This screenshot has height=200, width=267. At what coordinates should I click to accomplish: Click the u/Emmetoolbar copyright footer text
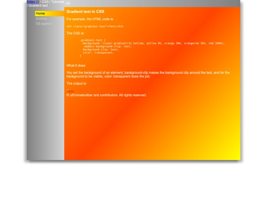point(106,95)
